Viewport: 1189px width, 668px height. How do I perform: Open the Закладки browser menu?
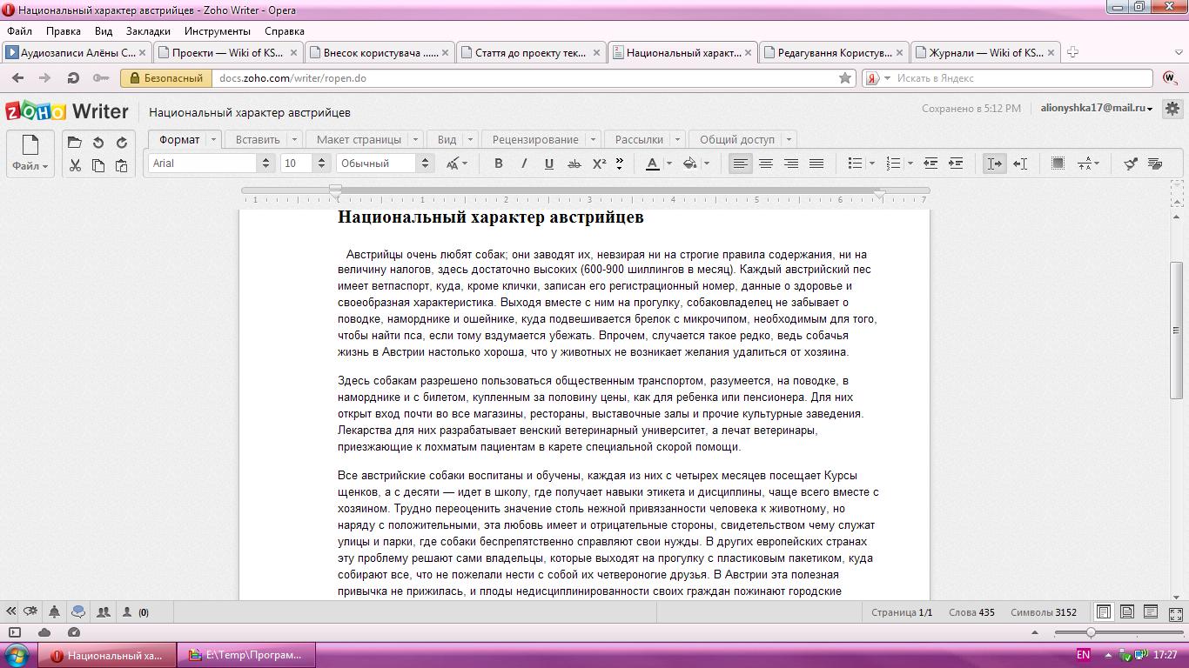click(148, 30)
